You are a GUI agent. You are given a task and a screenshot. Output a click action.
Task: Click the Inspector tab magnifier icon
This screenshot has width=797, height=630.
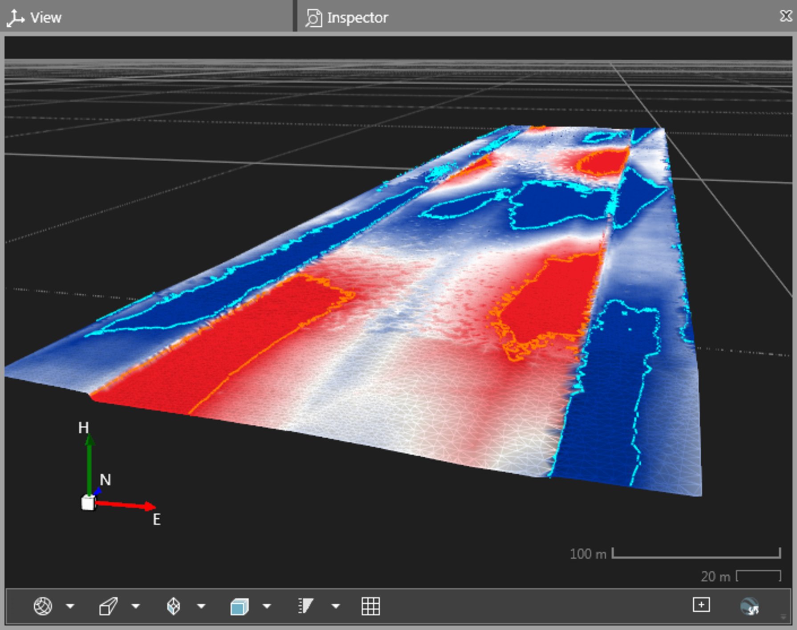[x=314, y=18]
